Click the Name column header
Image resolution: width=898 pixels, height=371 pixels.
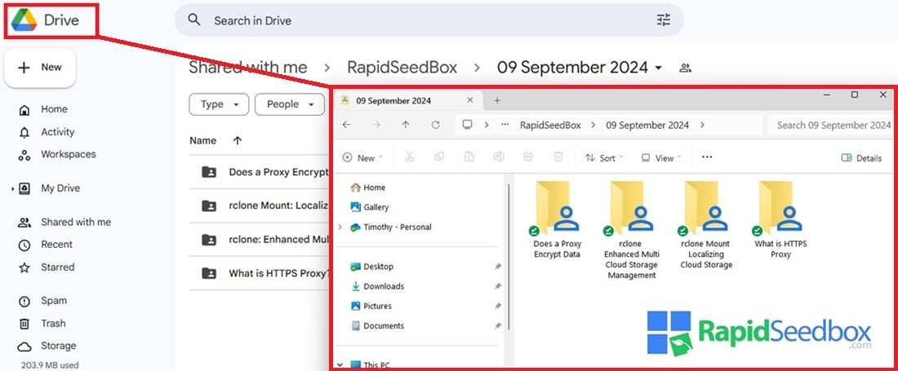click(x=202, y=140)
